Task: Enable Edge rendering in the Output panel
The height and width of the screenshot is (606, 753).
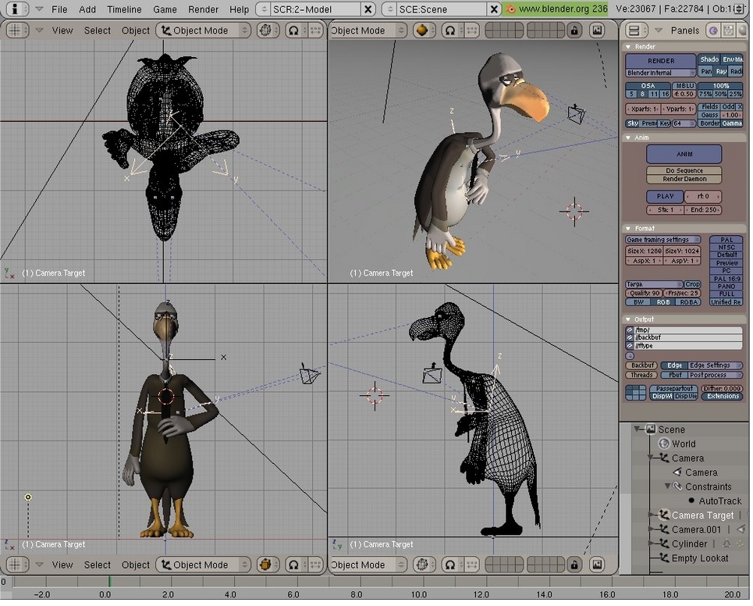Action: coord(675,365)
